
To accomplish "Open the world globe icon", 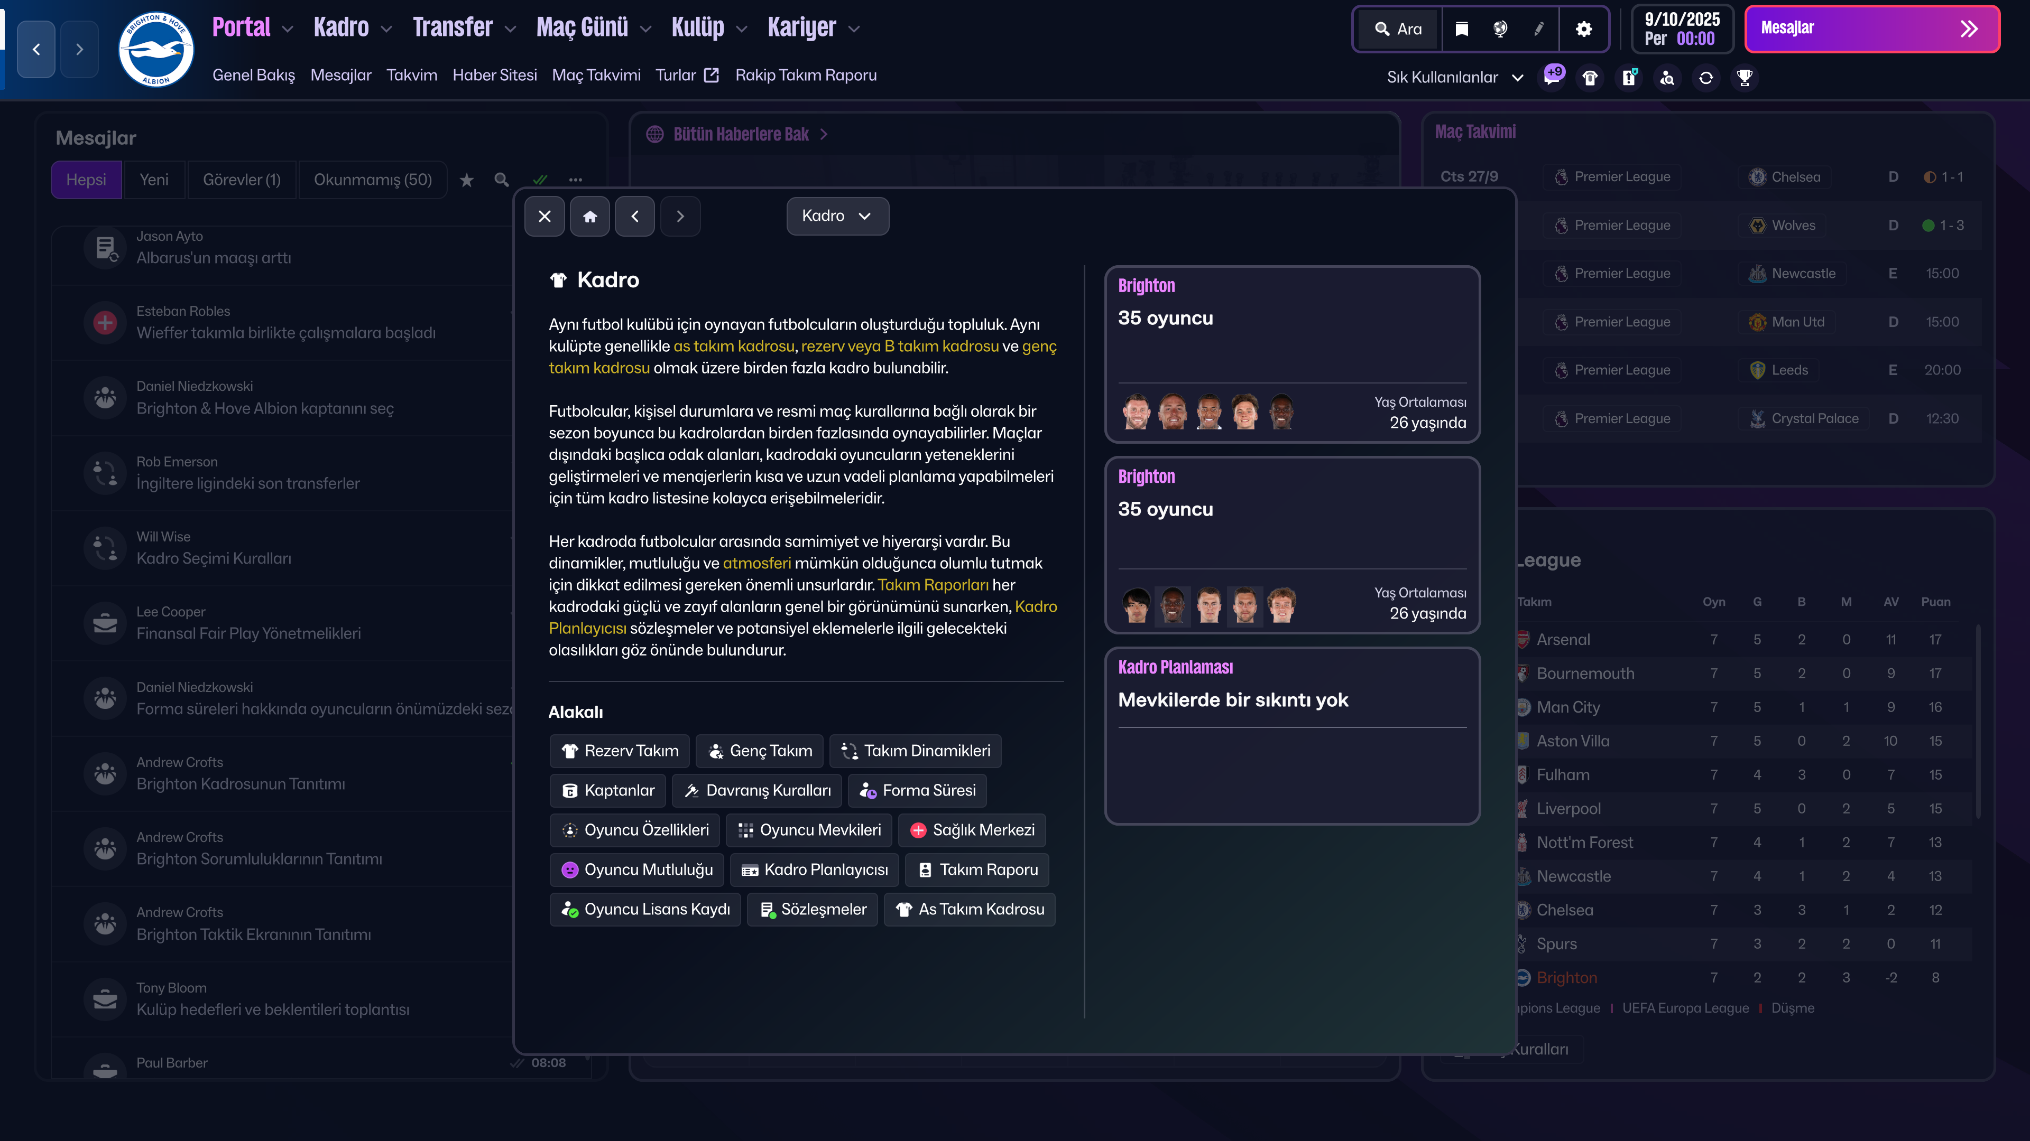I will click(1500, 29).
